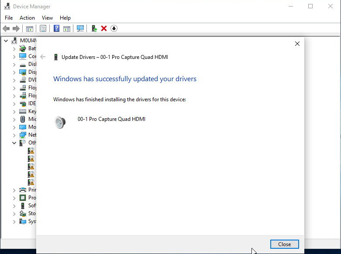Click the Show/Hide action pane toolbar icon
341x254 pixels.
tap(67, 28)
